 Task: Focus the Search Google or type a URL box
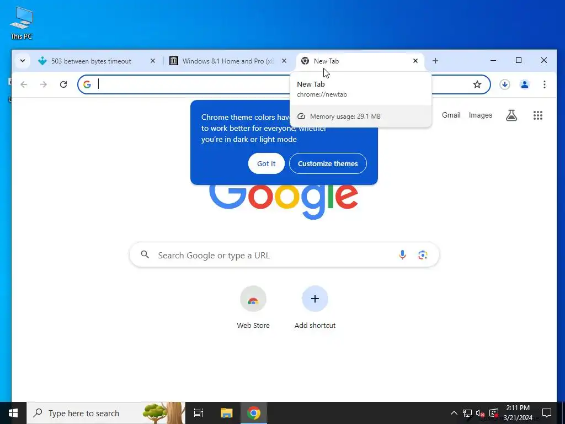tap(284, 255)
